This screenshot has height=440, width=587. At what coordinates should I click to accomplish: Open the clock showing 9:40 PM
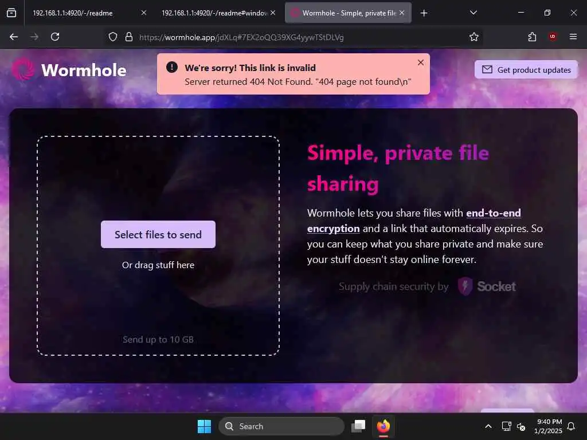point(548,426)
